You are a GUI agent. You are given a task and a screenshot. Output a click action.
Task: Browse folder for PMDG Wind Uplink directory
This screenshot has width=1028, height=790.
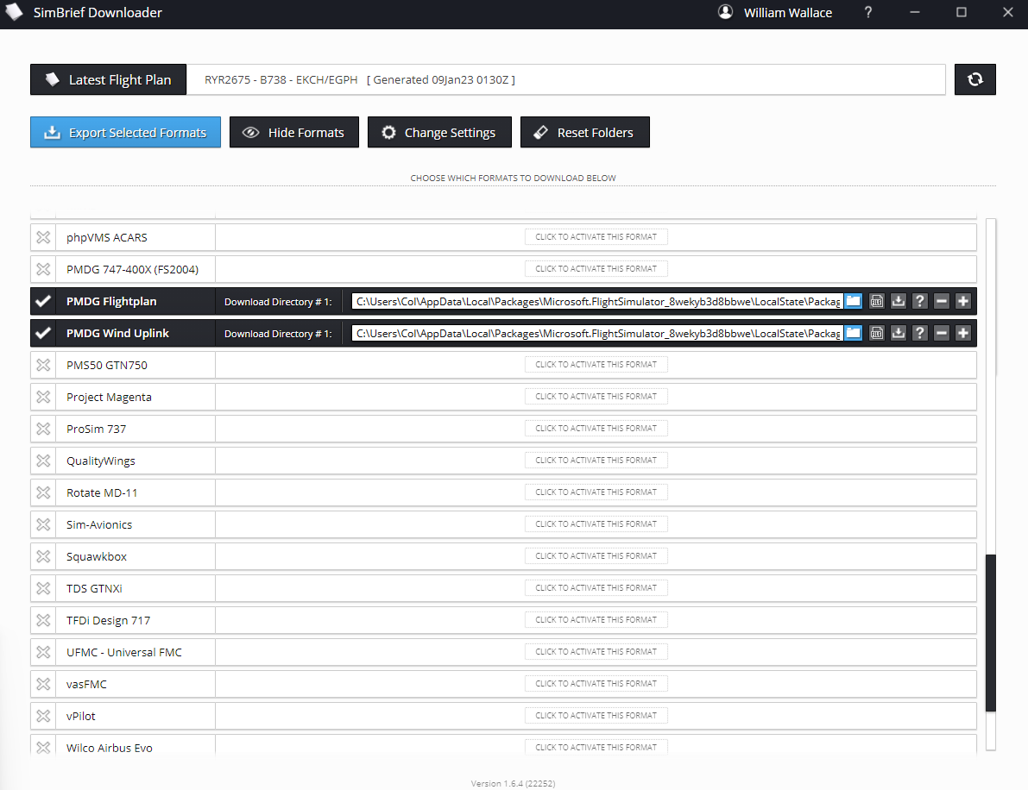pos(853,333)
